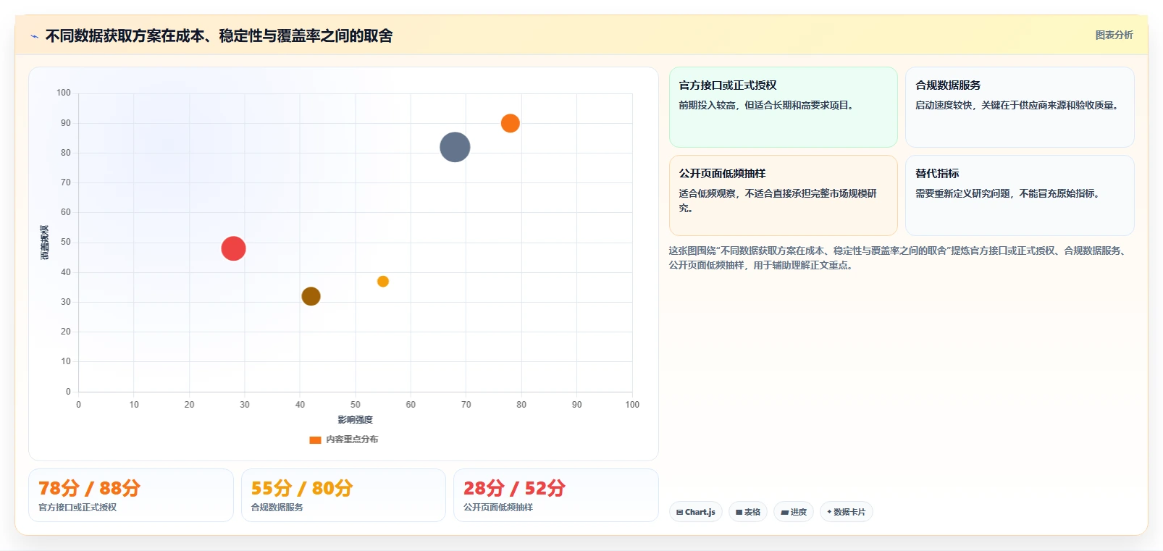Click the 合规数据服务 label under 55分
This screenshot has height=551, width=1163.
pyautogui.click(x=277, y=508)
